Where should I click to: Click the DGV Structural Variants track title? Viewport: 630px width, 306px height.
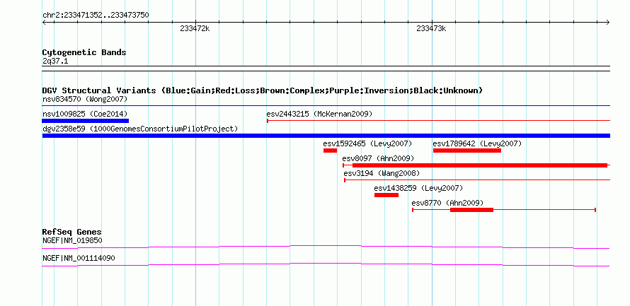[263, 90]
